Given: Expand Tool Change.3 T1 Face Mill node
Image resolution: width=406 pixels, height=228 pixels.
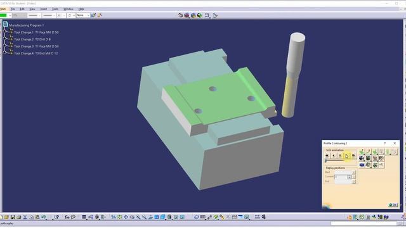Looking at the screenshot, I should [4, 45].
